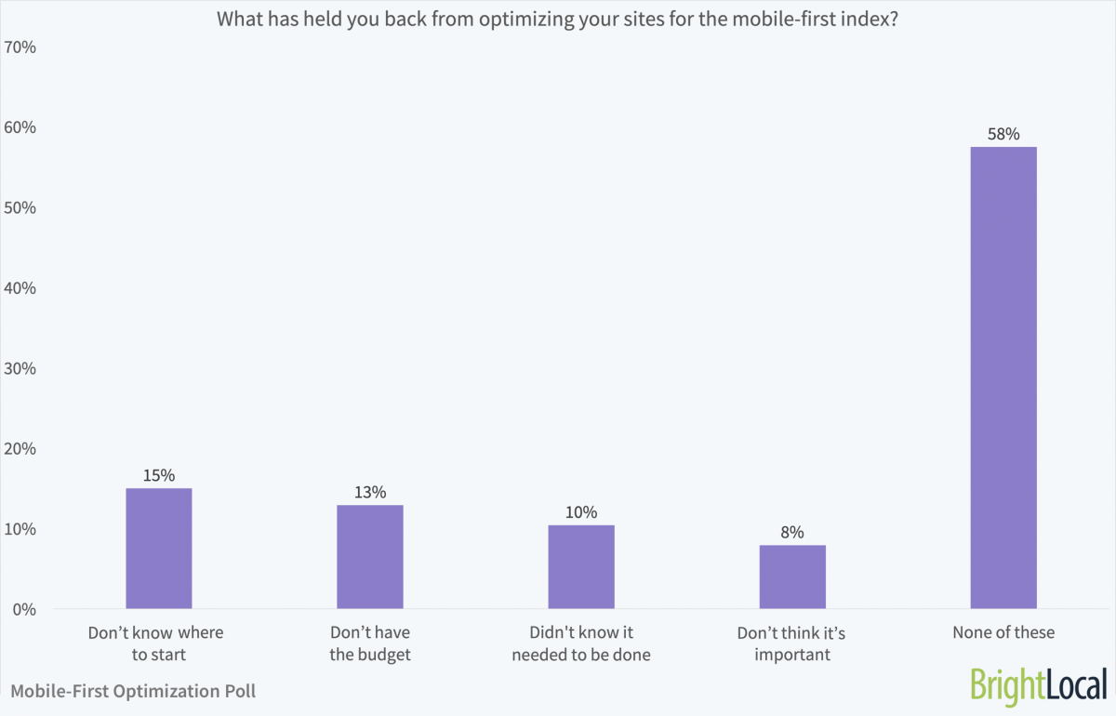Viewport: 1116px width, 716px height.
Task: Click the "Don't think it's important" axis label
Action: pyautogui.click(x=792, y=643)
